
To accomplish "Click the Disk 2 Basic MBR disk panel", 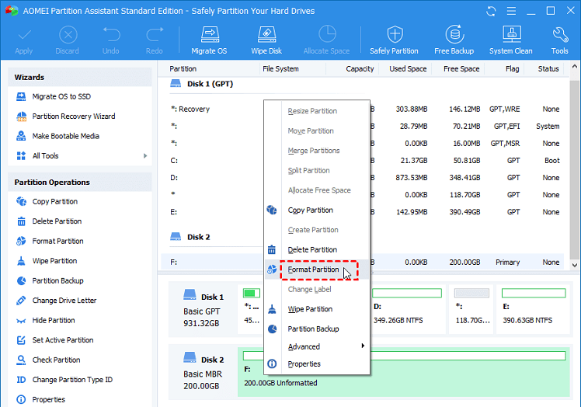I will coord(204,372).
